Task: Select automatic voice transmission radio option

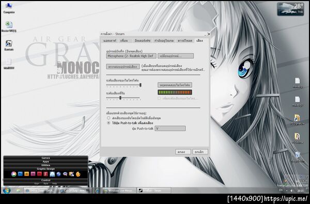Action: point(109,118)
